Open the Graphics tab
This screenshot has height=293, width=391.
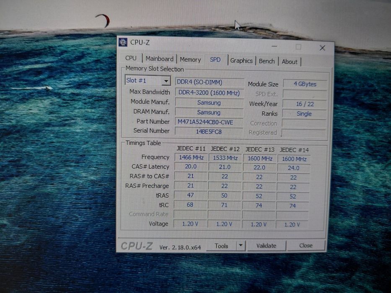(241, 61)
